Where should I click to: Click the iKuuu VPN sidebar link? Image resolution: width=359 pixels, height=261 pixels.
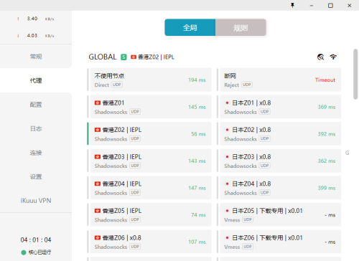tap(36, 201)
